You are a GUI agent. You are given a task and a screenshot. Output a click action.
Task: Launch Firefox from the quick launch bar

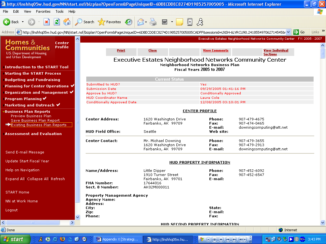click(x=62, y=239)
